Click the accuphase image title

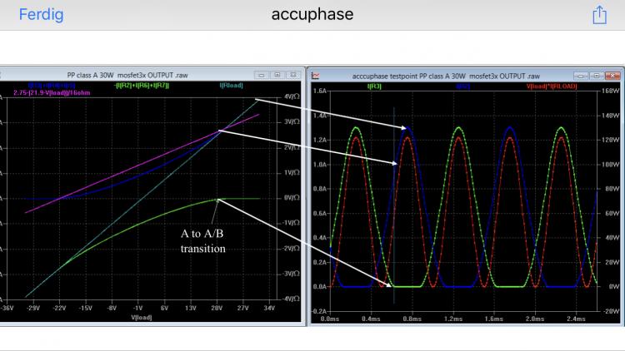click(x=312, y=14)
